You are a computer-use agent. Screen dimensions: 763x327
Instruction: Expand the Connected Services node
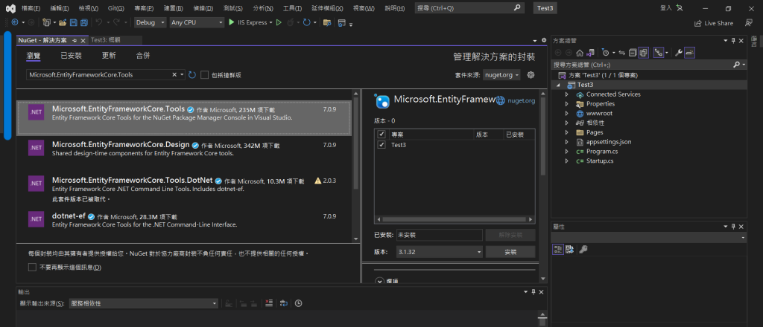[x=567, y=94]
